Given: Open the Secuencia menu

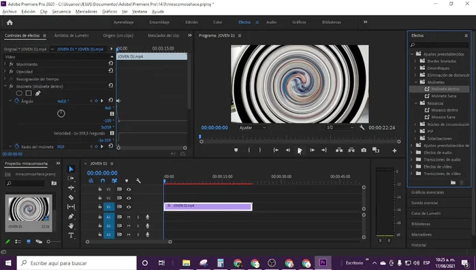Looking at the screenshot, I should coord(61,12).
